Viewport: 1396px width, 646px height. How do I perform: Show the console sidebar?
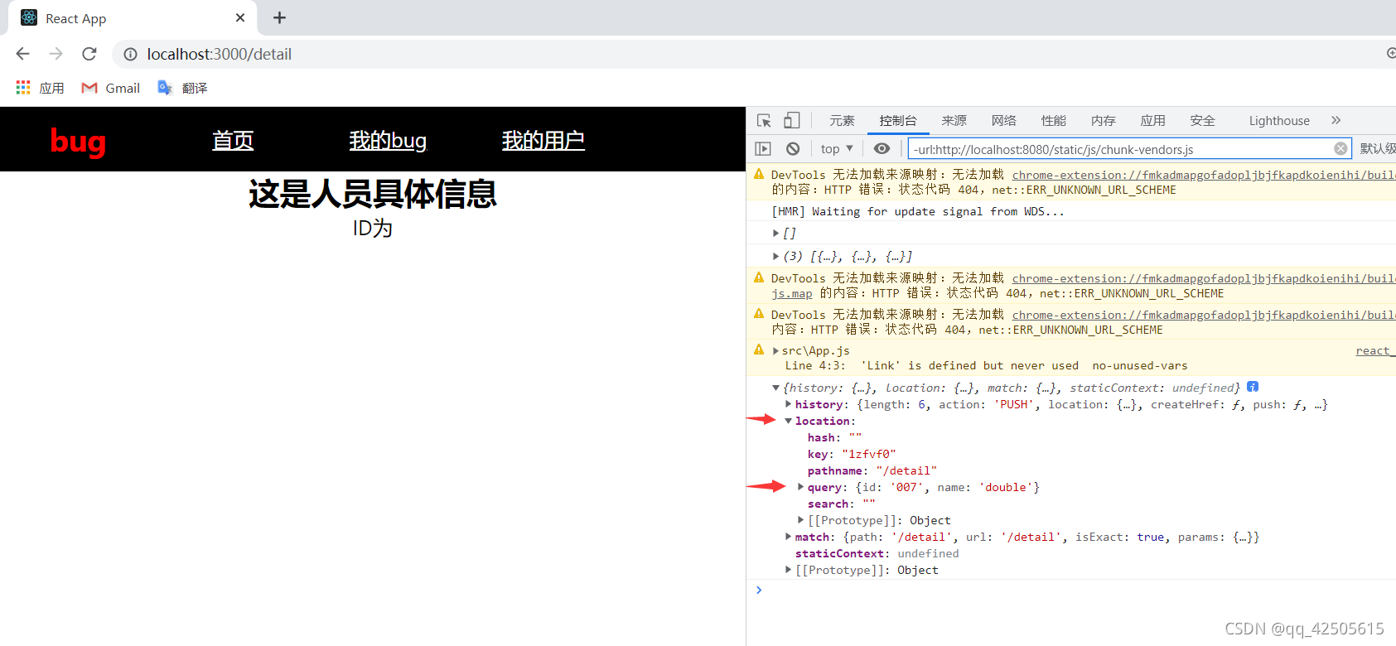click(763, 149)
